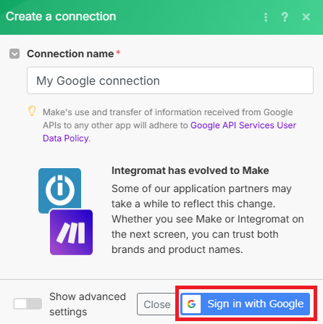The image size is (323, 324).
Task: Click the Connection name label
Action: (x=70, y=54)
